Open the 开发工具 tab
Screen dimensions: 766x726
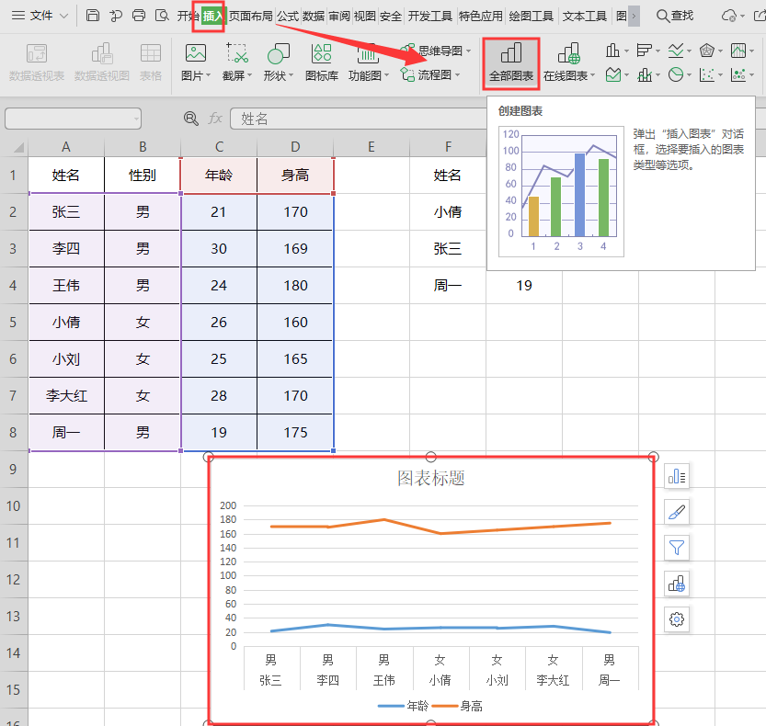click(430, 17)
